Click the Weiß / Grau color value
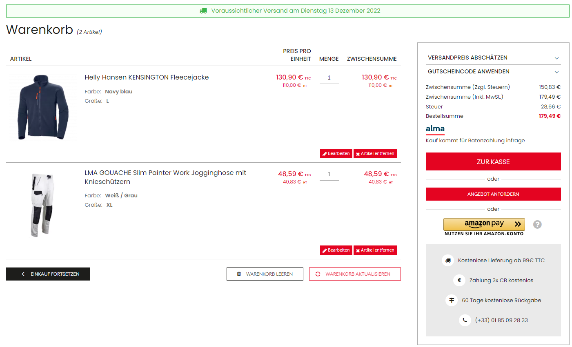572x347 pixels. [121, 195]
